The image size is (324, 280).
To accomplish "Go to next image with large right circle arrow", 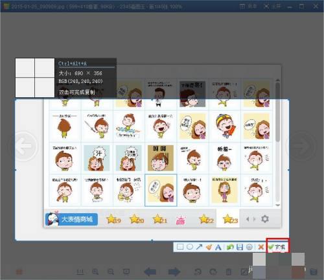I will coord(301,146).
